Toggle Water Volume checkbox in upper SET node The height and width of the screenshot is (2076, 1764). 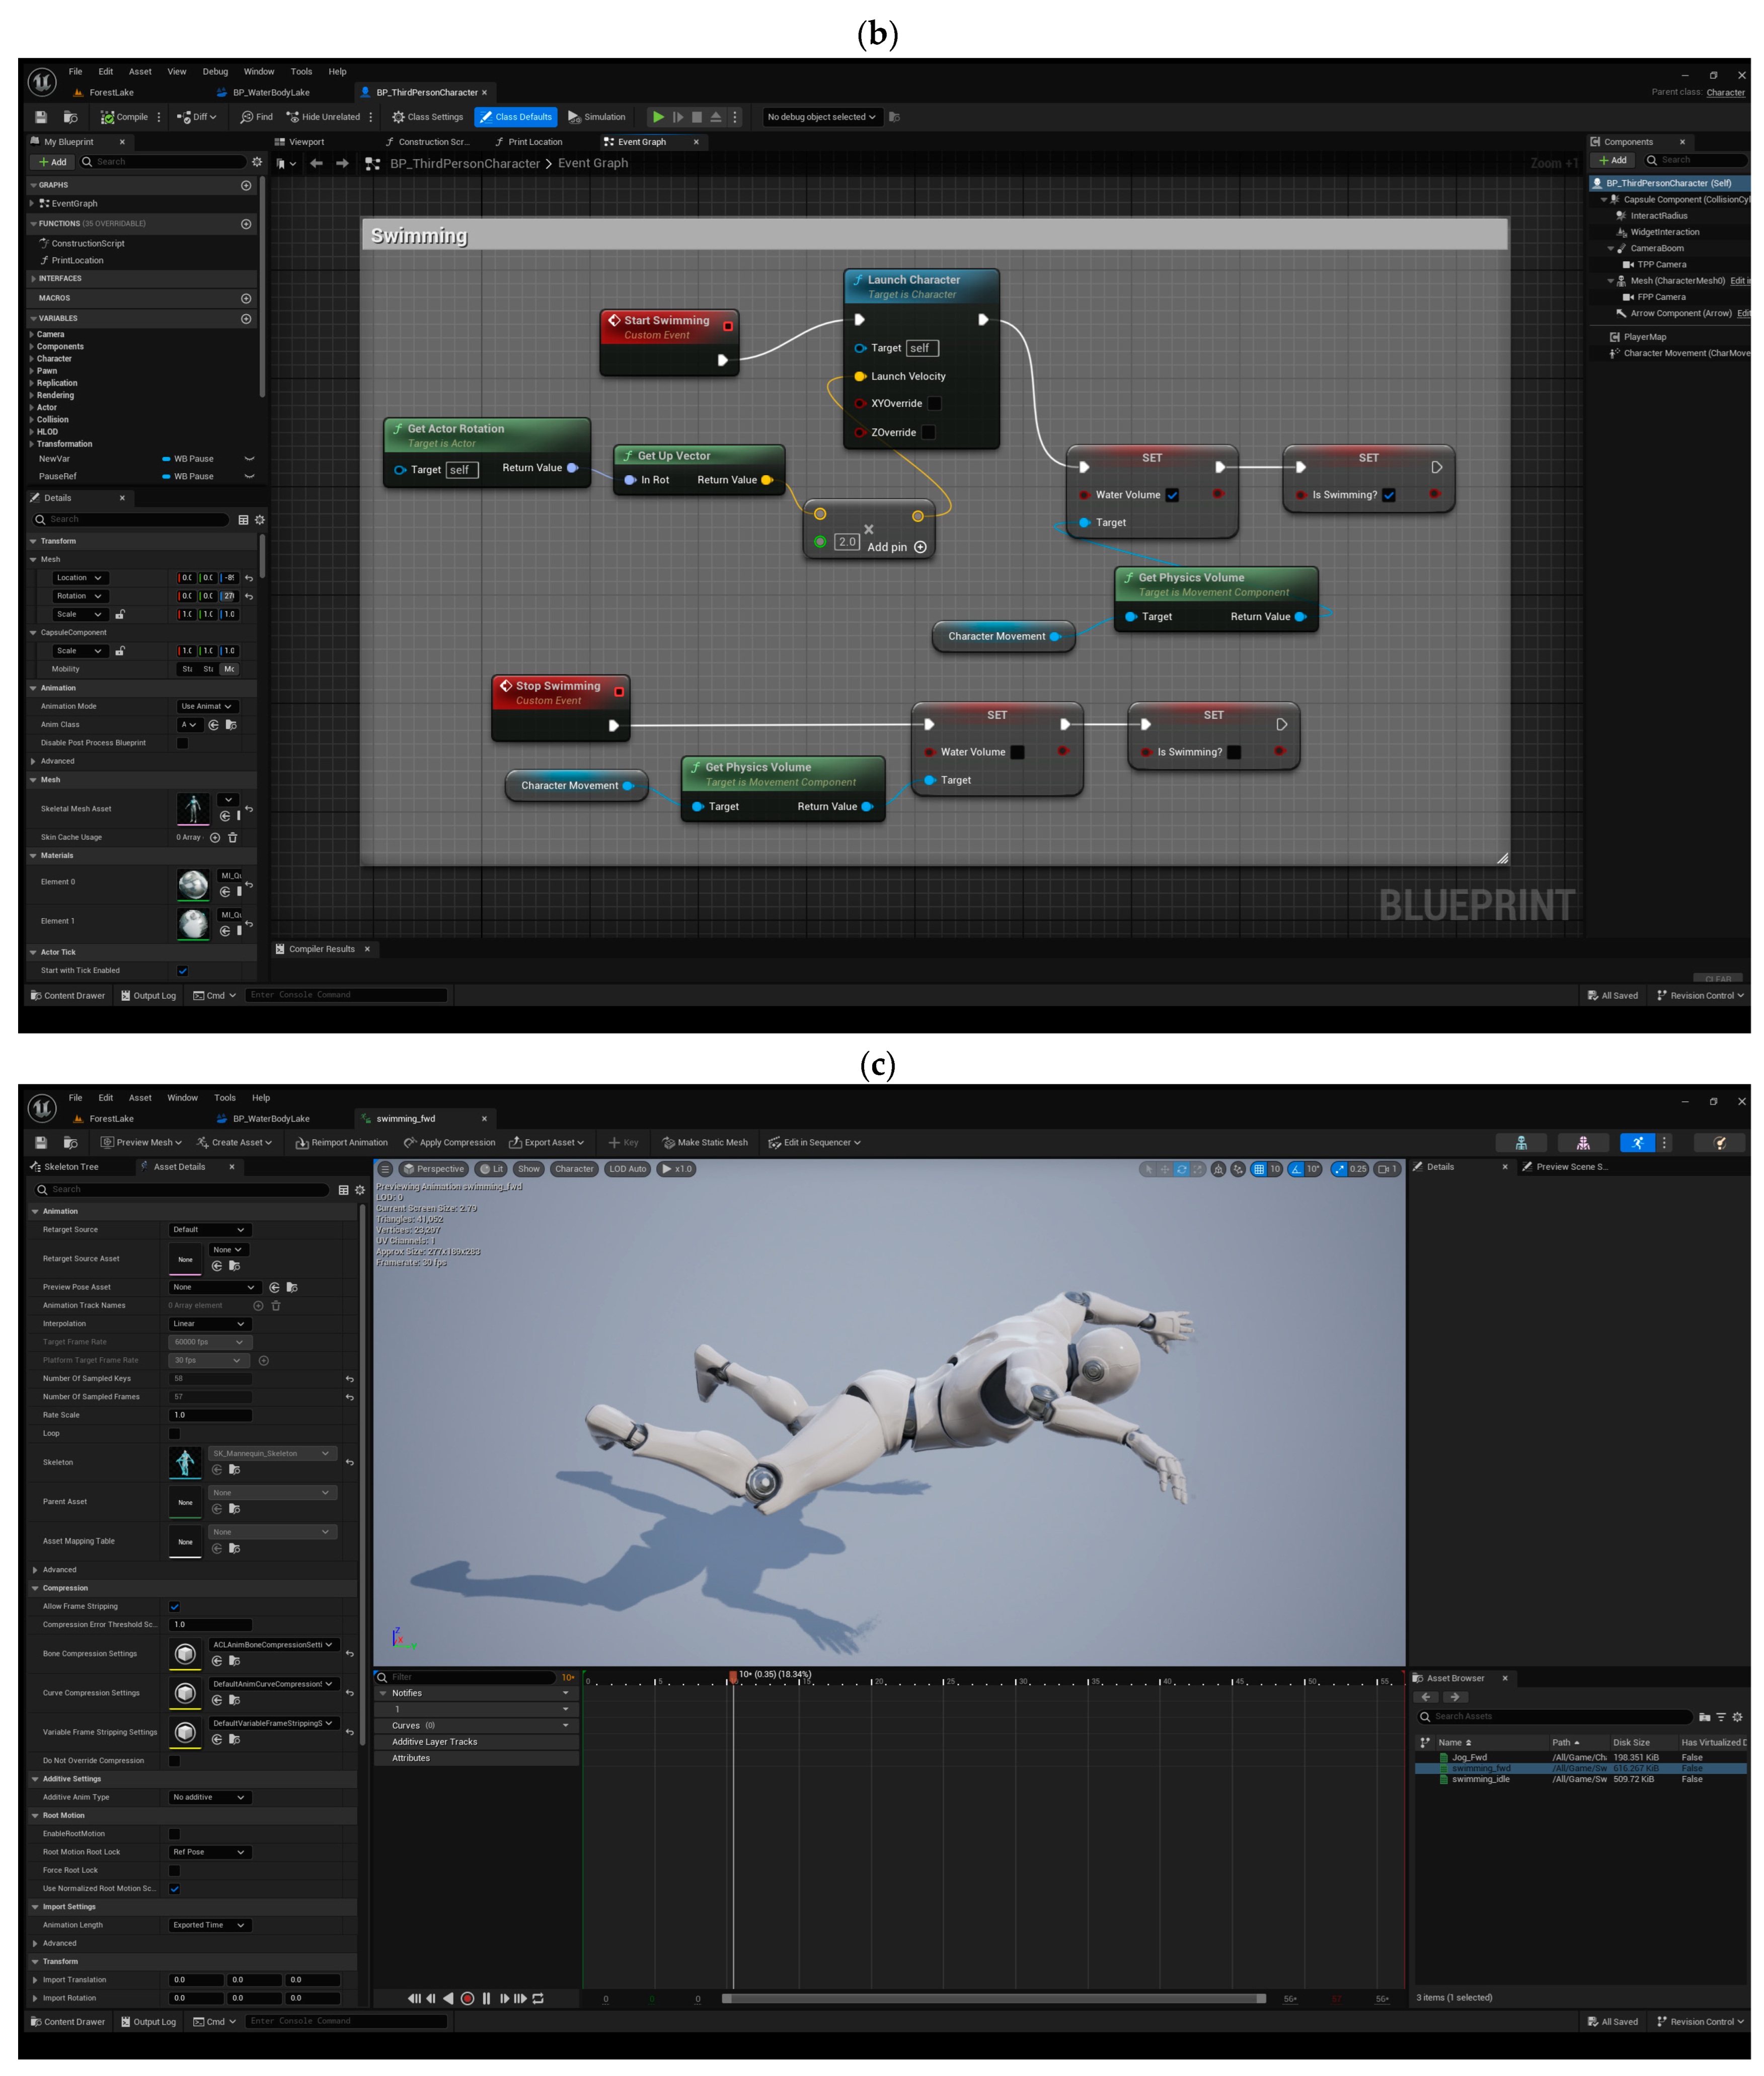coord(1172,495)
